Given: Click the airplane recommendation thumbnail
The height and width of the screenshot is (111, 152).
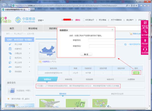Looking at the screenshot, I should [50, 103].
